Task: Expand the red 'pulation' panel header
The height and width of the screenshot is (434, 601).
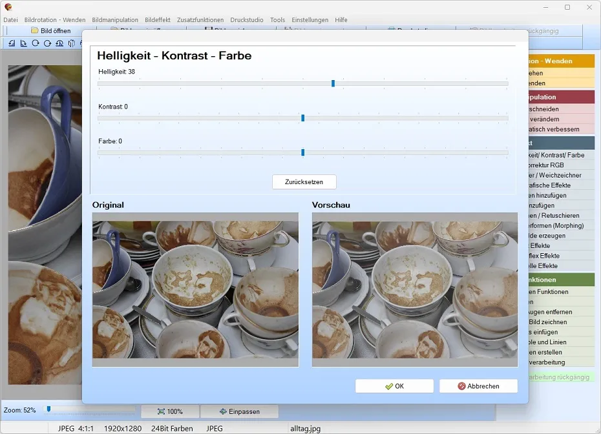Action: (562, 97)
